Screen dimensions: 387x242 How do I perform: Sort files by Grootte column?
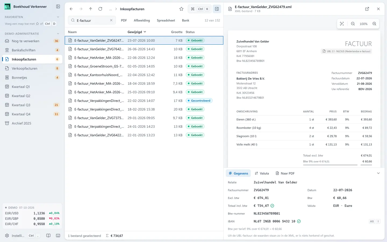click(177, 32)
